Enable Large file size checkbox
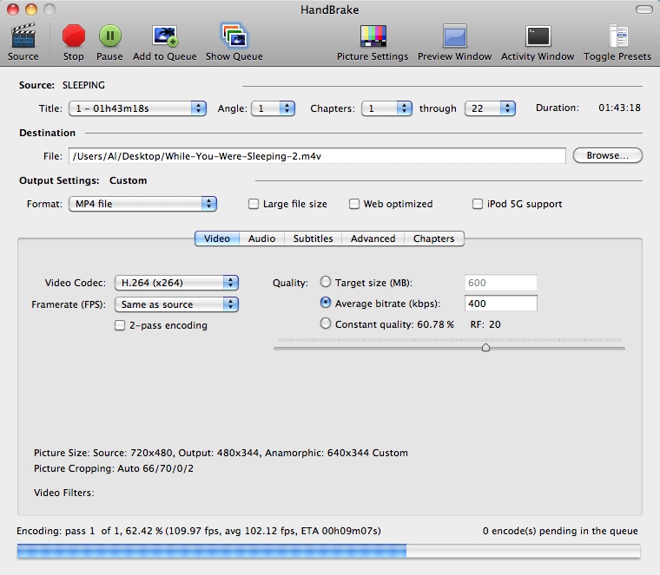Screen dimensions: 660x575 coord(254,204)
